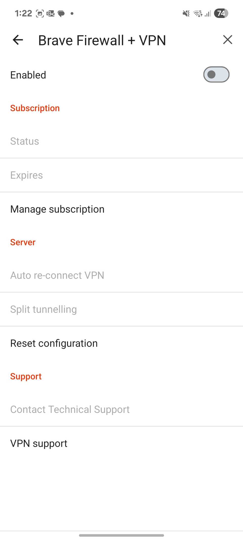The width and height of the screenshot is (243, 540).
Task: Open Split tunnelling settings
Action: tap(43, 309)
